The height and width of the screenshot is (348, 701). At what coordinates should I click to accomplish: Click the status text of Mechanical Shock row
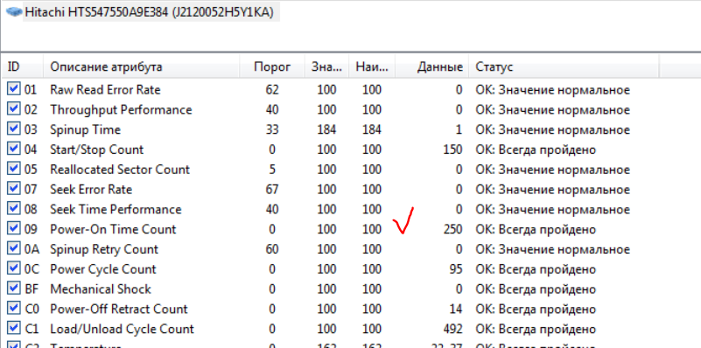pos(536,289)
